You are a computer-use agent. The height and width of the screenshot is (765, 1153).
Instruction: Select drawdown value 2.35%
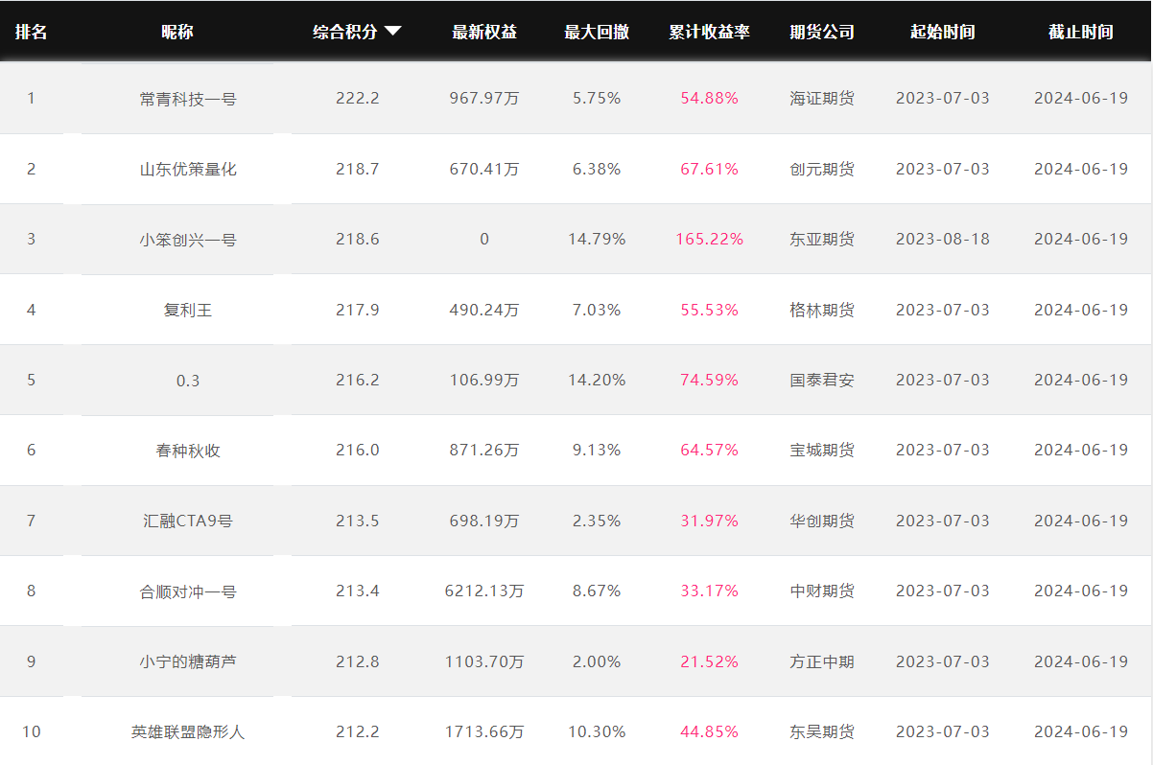click(597, 521)
